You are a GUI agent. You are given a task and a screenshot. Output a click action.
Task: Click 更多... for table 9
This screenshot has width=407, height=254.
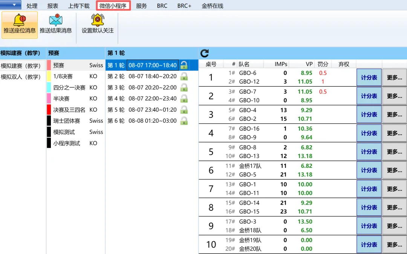click(395, 226)
